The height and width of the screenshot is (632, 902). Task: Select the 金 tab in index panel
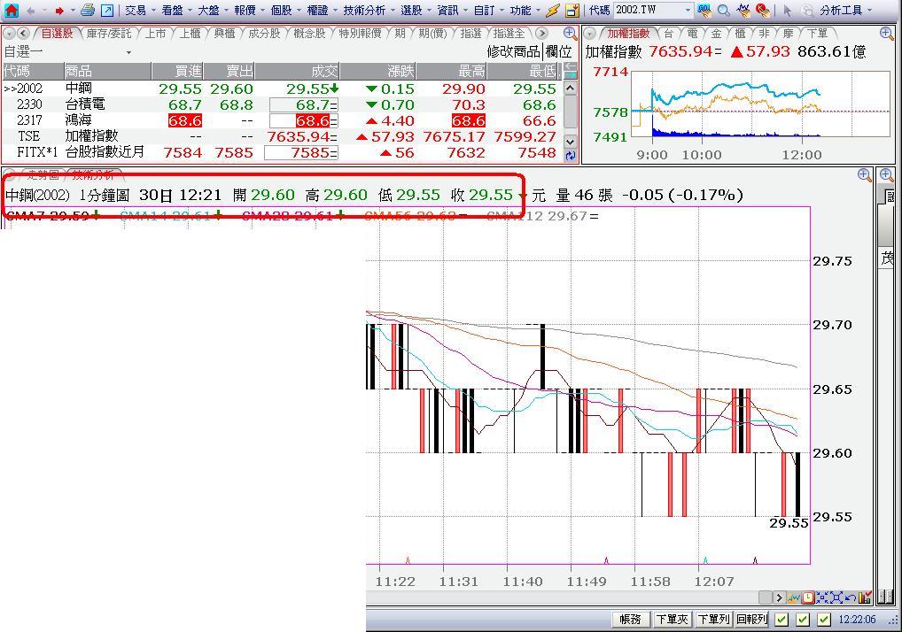(x=716, y=34)
